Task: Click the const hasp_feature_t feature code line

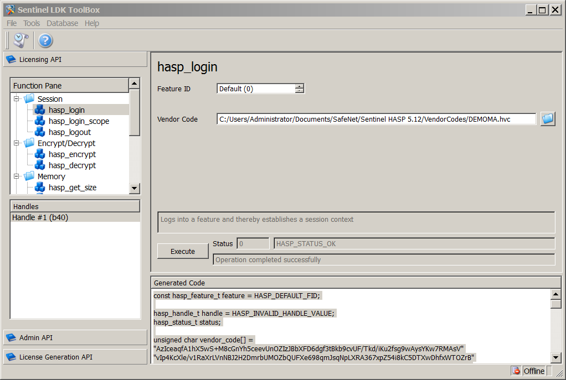Action: [237, 295]
